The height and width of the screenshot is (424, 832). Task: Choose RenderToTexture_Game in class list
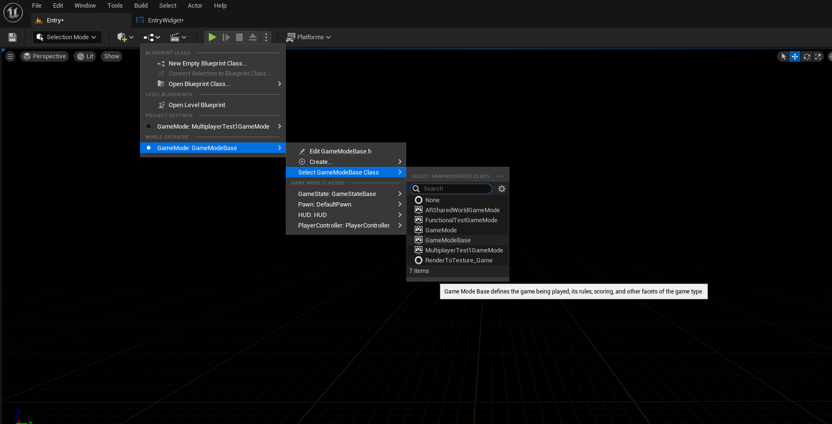pyautogui.click(x=458, y=261)
